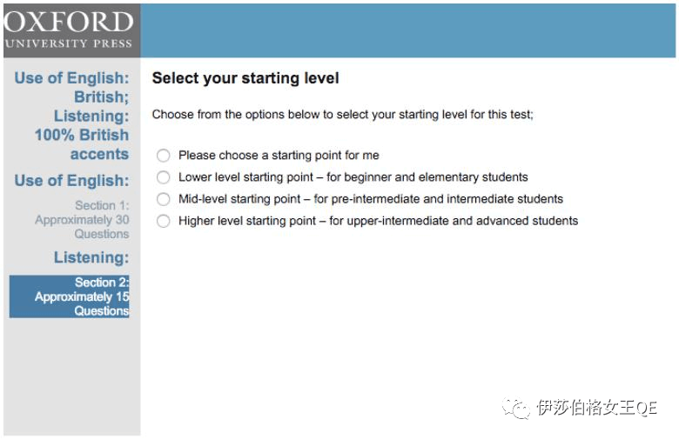Image resolution: width=679 pixels, height=439 pixels.
Task: Open Section 1: Approximately 30 Questions
Action: coord(84,220)
